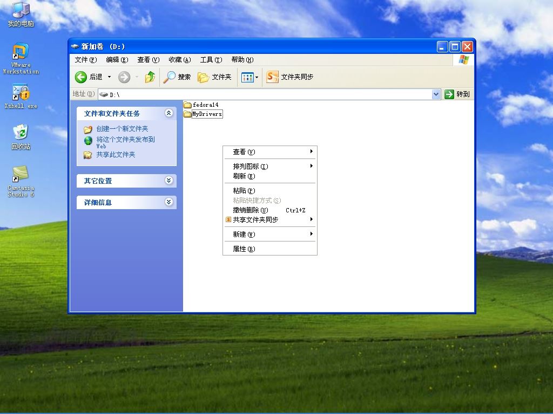Click the up-one-level folder icon

tap(150, 77)
